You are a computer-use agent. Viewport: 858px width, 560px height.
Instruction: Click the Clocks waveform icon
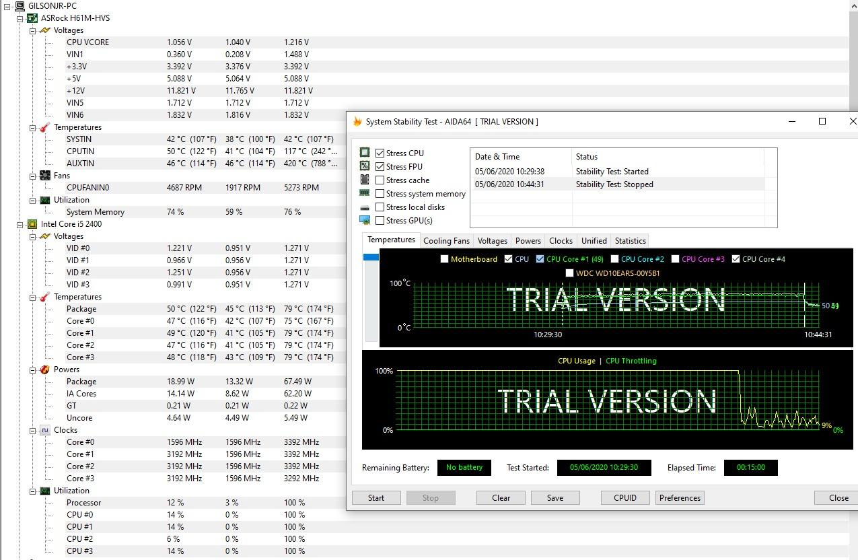click(x=45, y=430)
